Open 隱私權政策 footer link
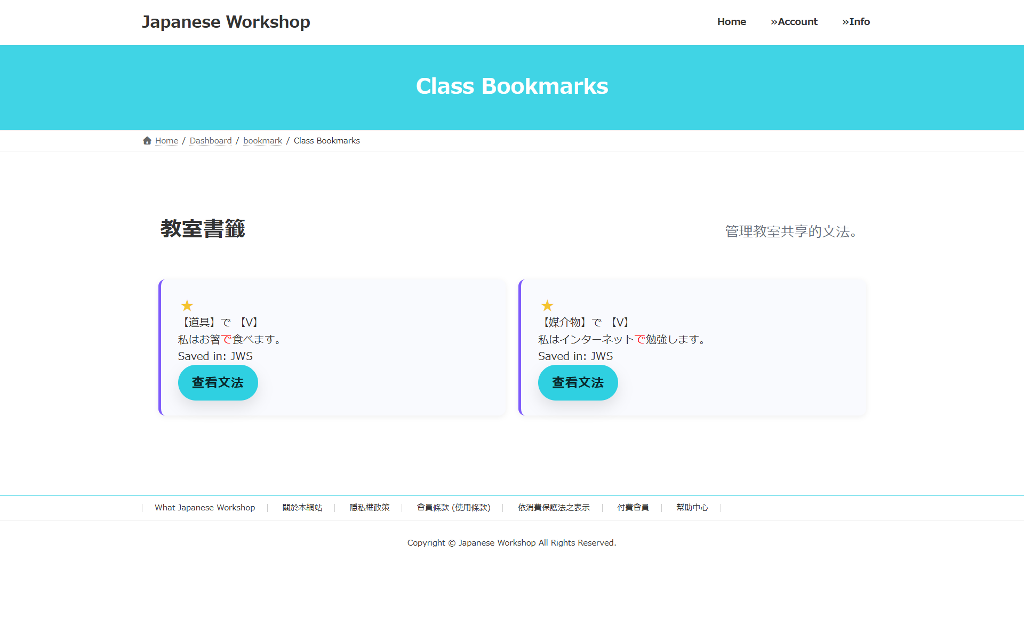 [369, 508]
